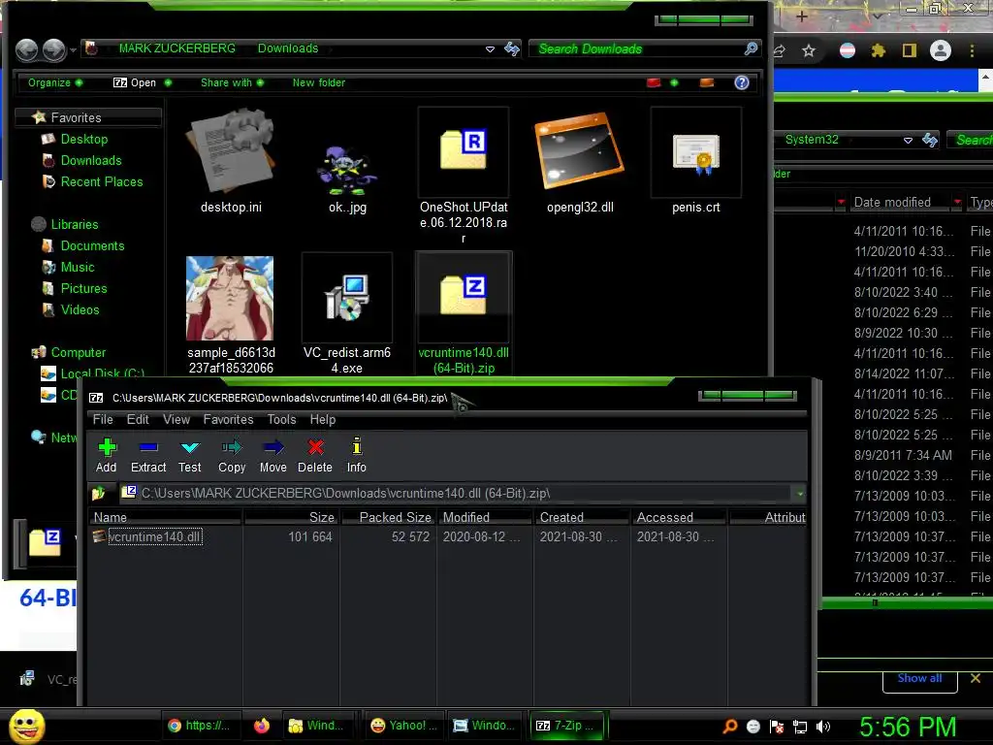Screen dimensions: 993x745
Task: Select the opengl32.dll file
Action: click(580, 162)
